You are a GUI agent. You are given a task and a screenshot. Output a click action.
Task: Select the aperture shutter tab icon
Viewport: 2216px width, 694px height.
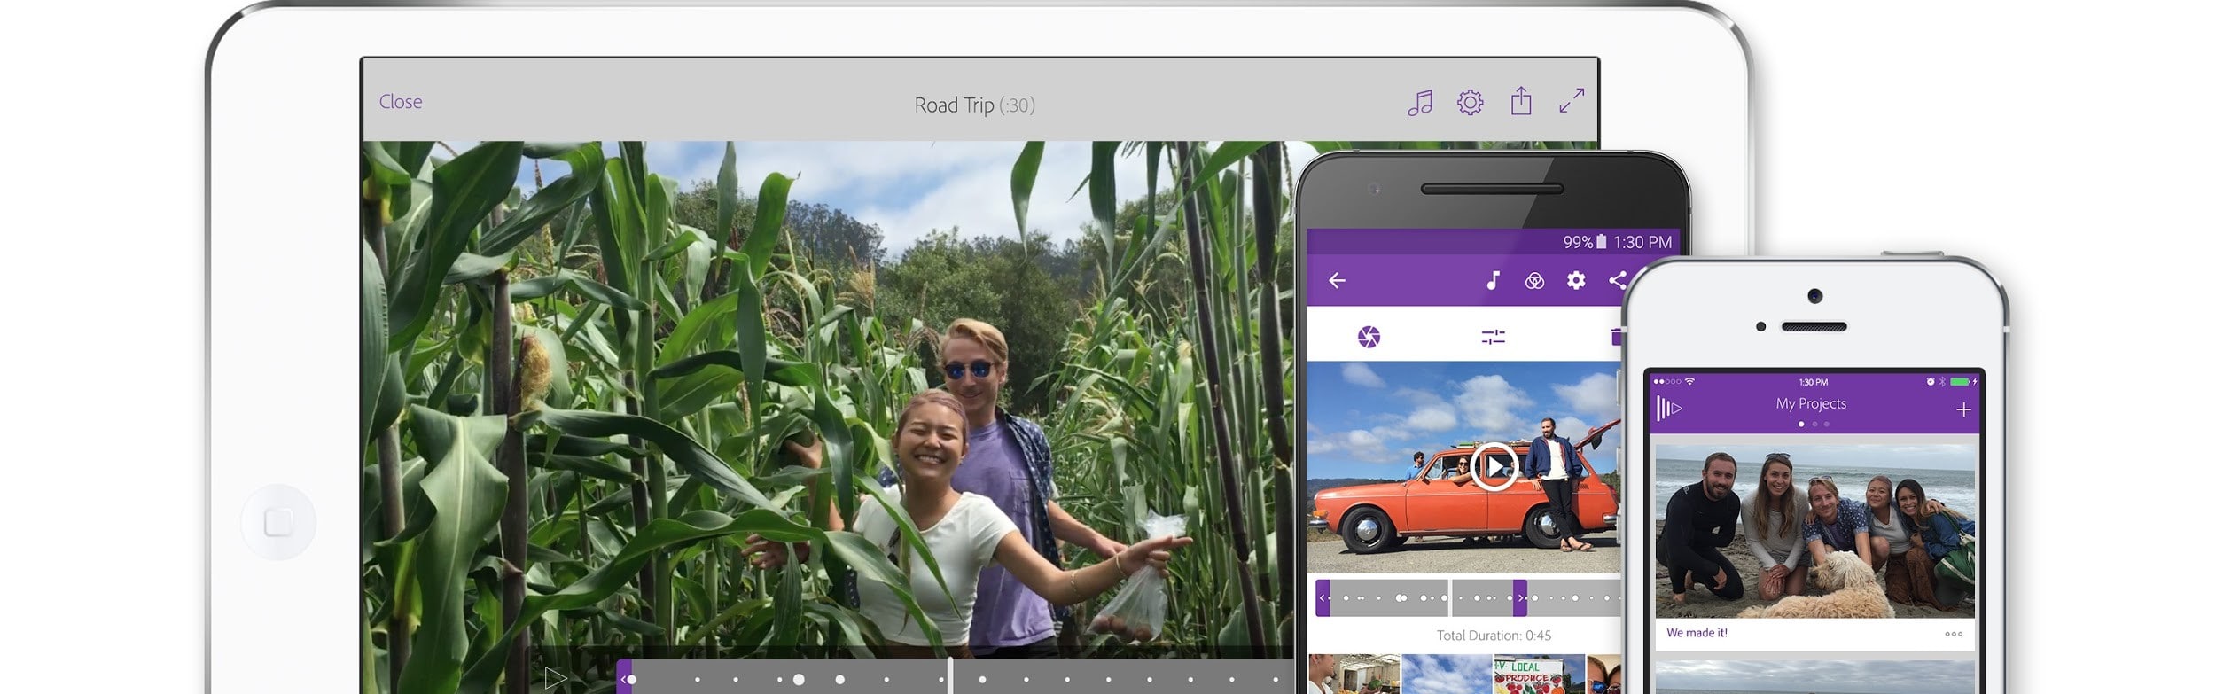1369,337
